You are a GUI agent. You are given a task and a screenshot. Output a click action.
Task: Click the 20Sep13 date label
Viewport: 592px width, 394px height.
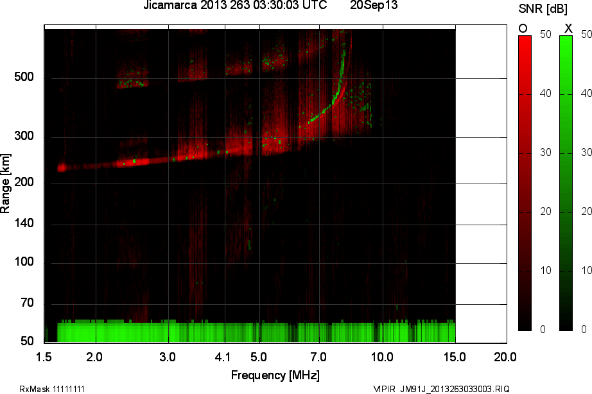pyautogui.click(x=374, y=5)
